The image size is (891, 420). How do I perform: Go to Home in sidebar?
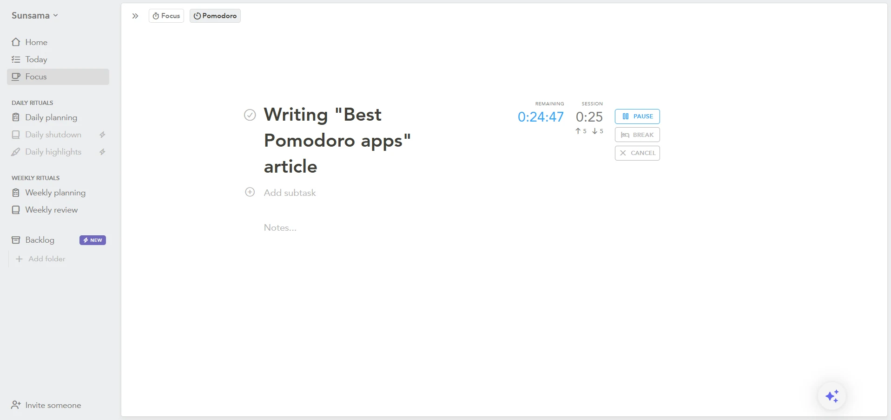(x=58, y=42)
